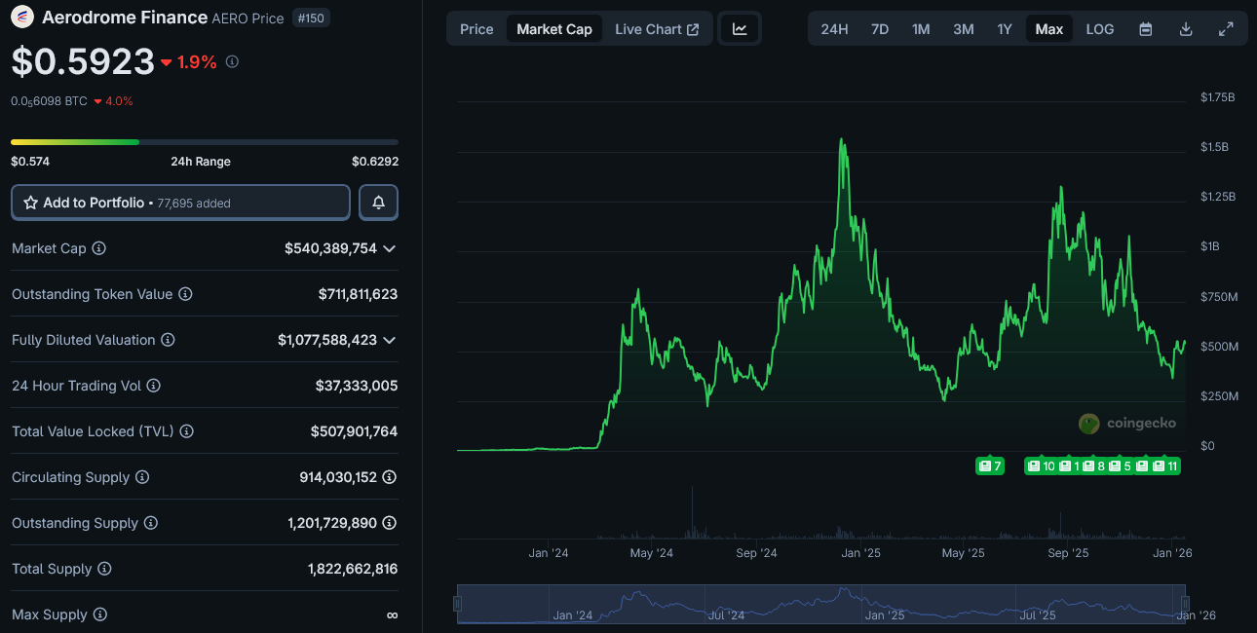1257x633 pixels.
Task: Expand chart to fullscreen
Action: pos(1226,29)
